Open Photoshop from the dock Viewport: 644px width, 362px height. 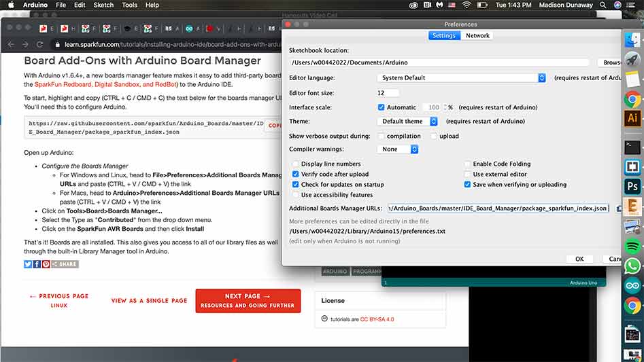[632, 187]
